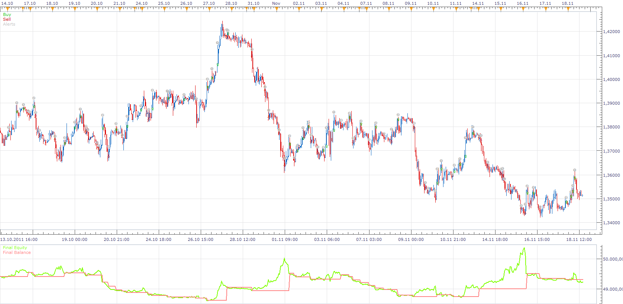Click the 1,42000 price axis label

(611, 32)
